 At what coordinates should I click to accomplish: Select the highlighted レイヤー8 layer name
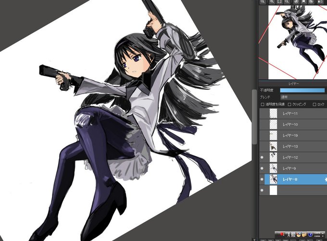pyautogui.click(x=289, y=180)
